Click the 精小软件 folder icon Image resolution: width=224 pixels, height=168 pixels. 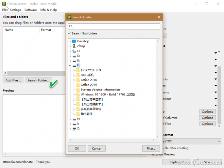[78, 114]
